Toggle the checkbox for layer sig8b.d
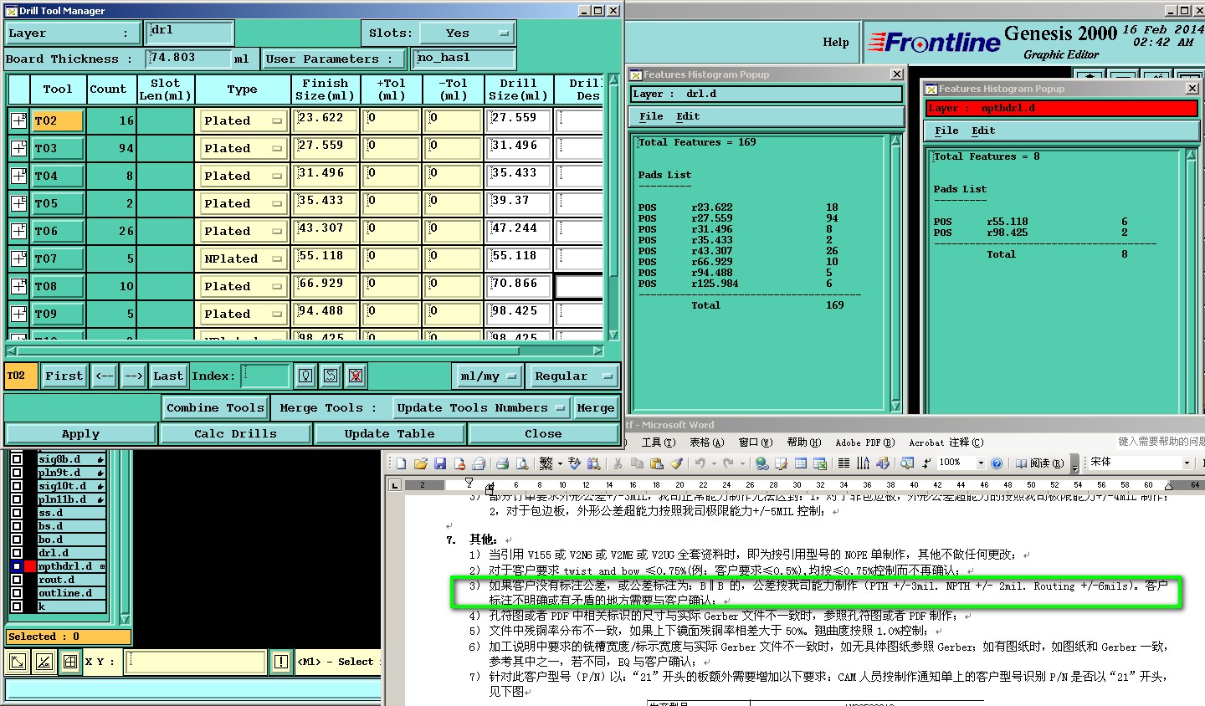The width and height of the screenshot is (1205, 706). coord(17,459)
